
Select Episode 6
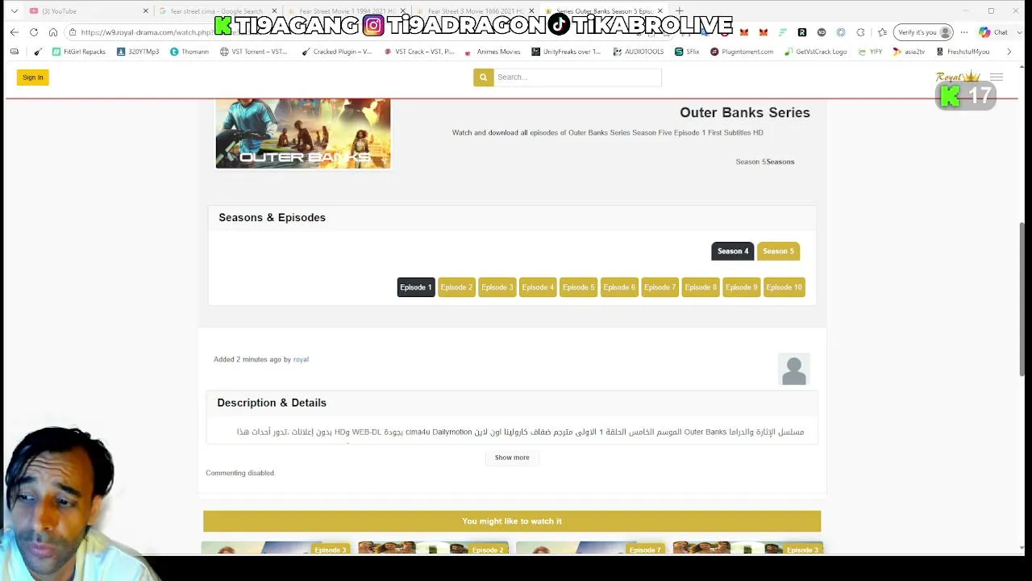click(619, 287)
